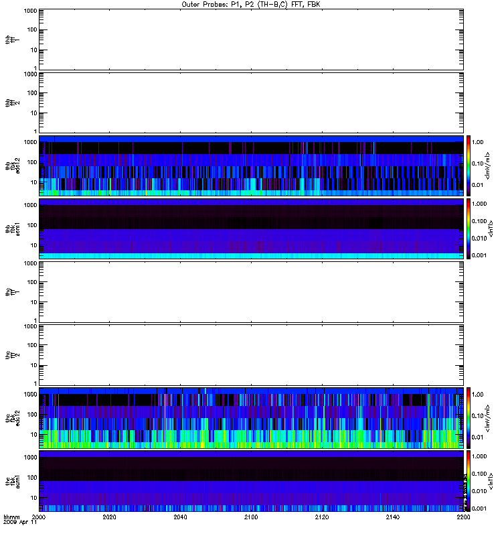Click the <|nT|> unit label beside thb scm1
This screenshot has width=502, height=536.
point(491,228)
